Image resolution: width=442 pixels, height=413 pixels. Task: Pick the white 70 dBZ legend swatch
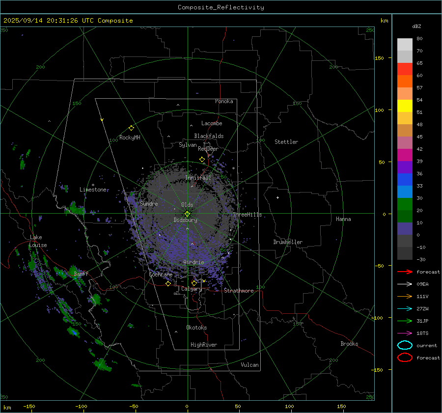coord(405,45)
